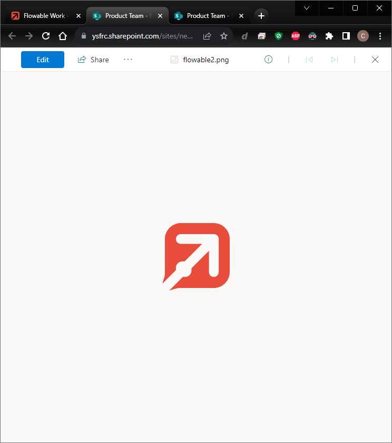Go to previous file in viewer
The image size is (392, 443).
click(309, 60)
